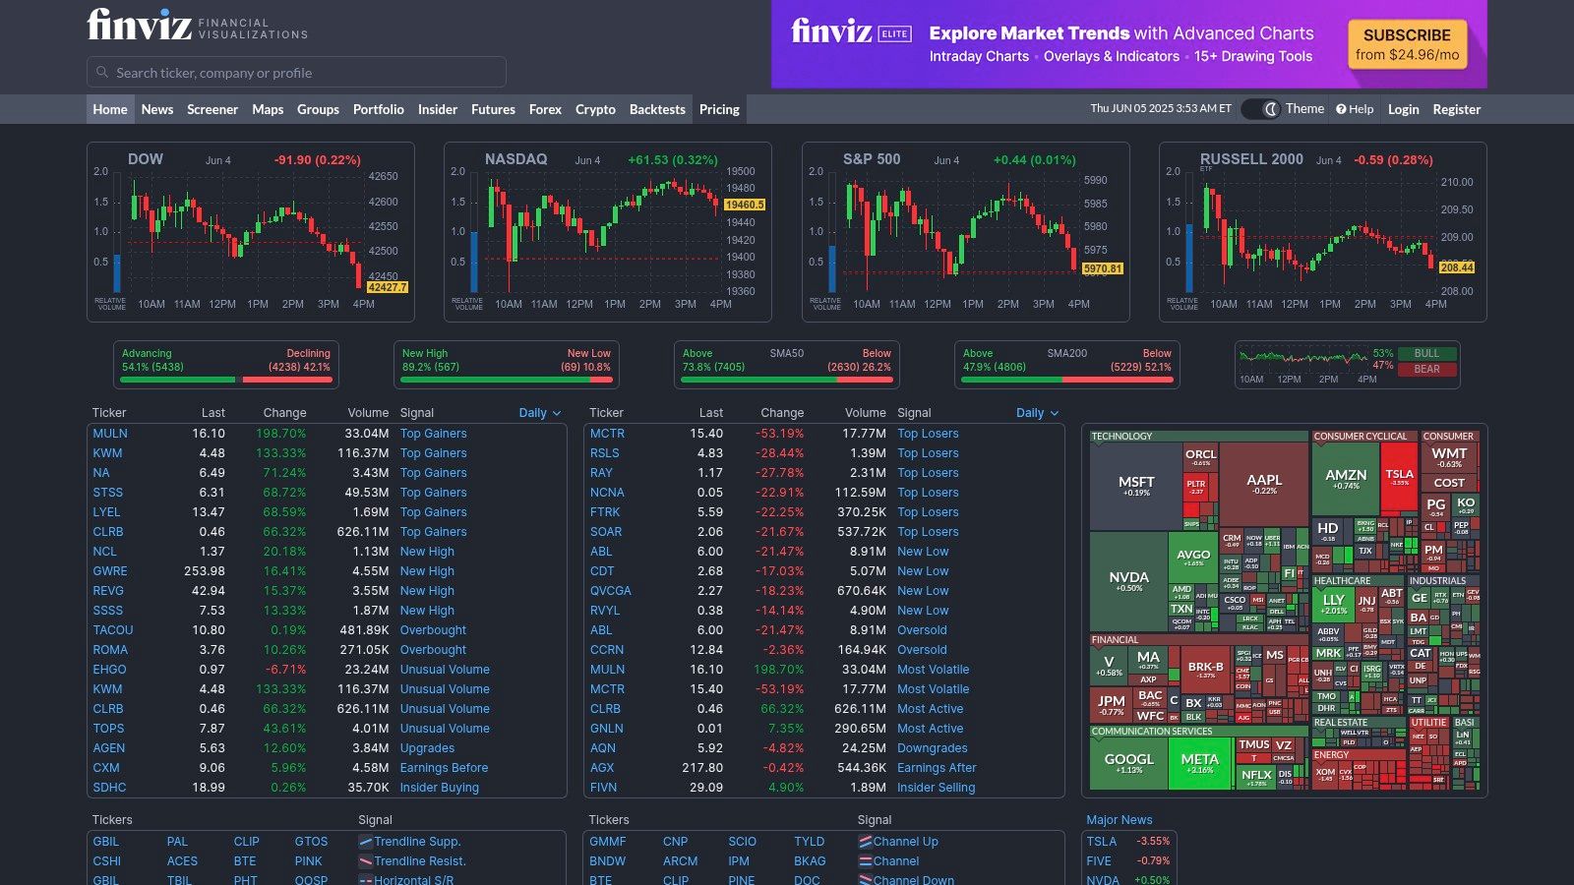Click the CSHI ticker in trendline list
This screenshot has width=1574, height=885.
tap(107, 861)
